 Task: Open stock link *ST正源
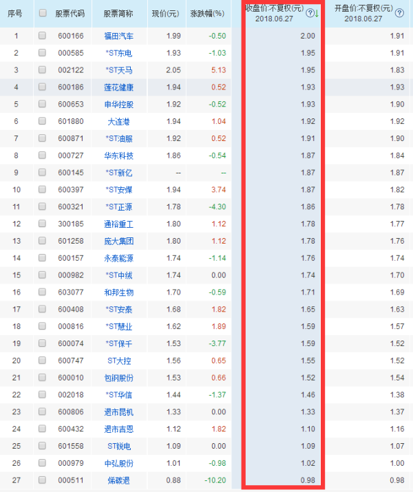pos(118,207)
